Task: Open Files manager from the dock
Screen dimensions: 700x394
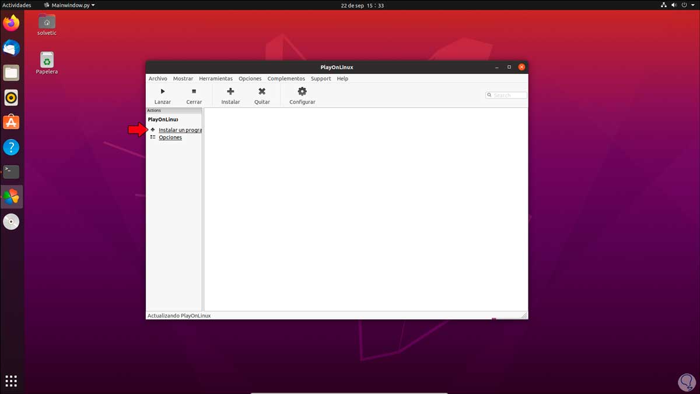Action: pos(11,73)
